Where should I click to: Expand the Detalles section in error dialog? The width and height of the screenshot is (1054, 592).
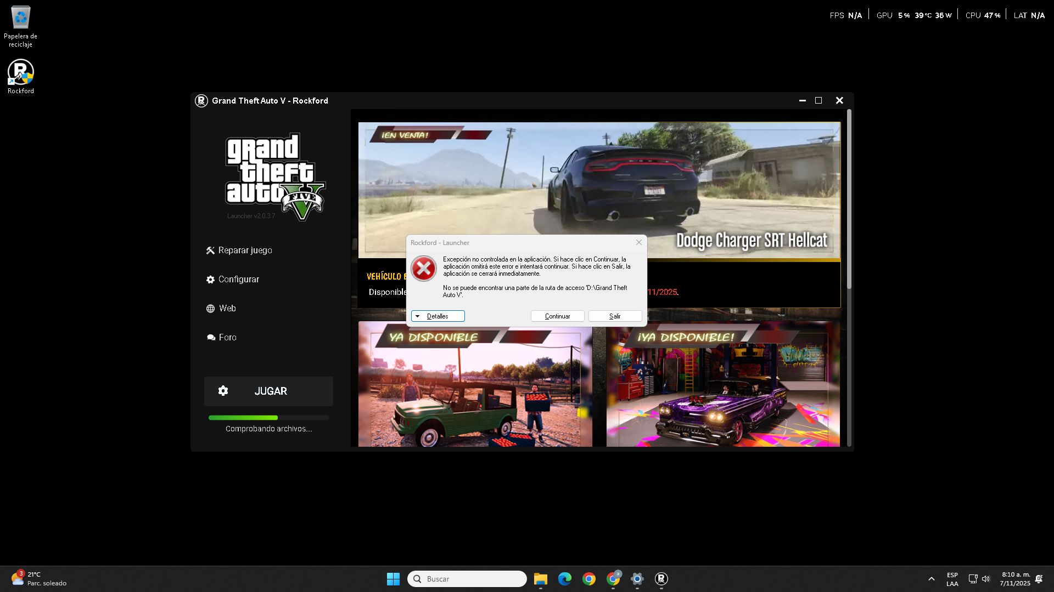(438, 316)
